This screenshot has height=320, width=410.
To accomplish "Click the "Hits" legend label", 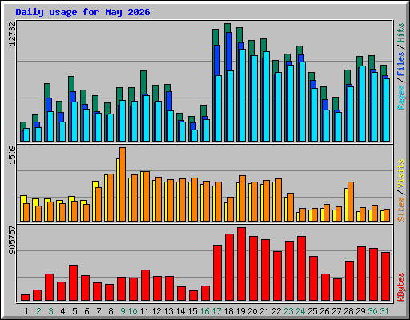I will pos(401,33).
